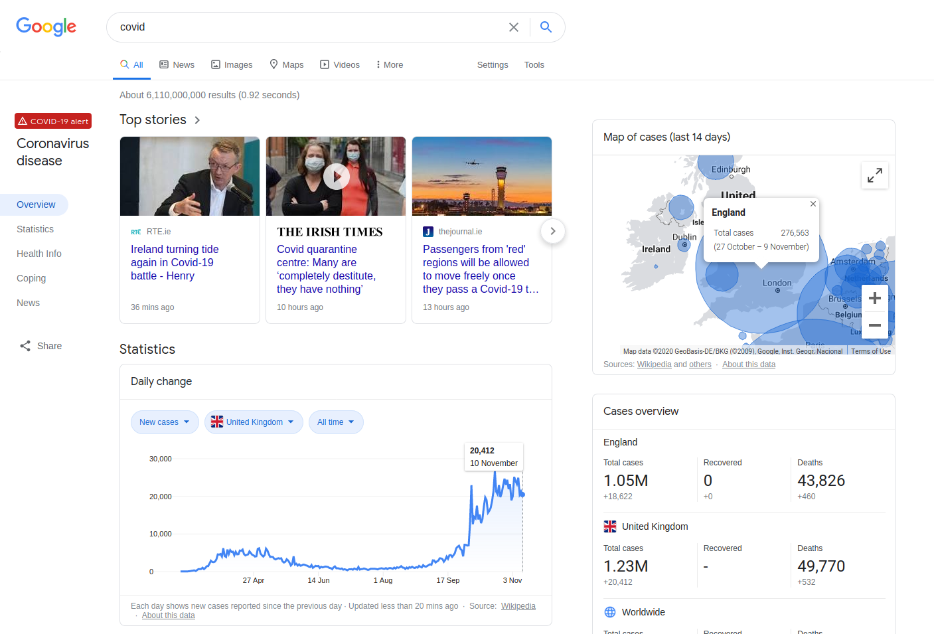
Task: Select the All search tab
Action: click(x=131, y=64)
